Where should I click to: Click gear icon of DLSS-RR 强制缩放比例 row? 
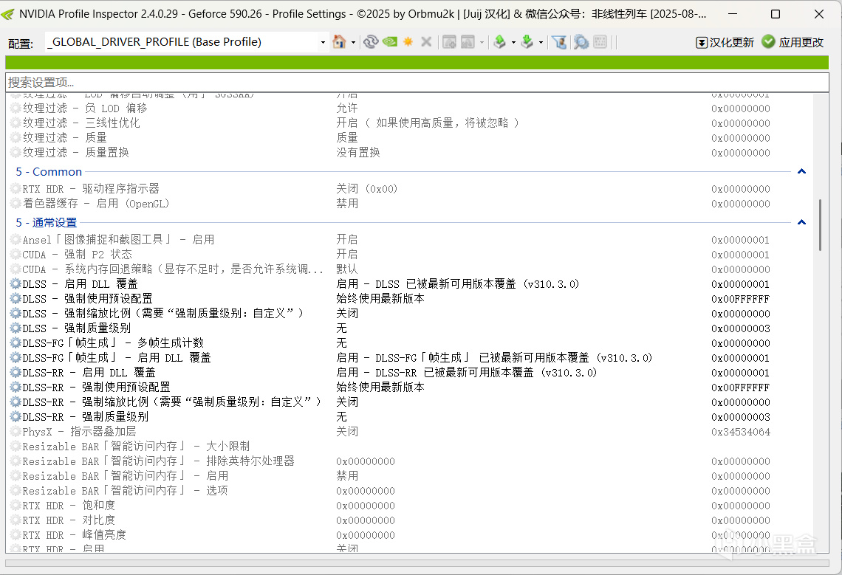click(16, 402)
